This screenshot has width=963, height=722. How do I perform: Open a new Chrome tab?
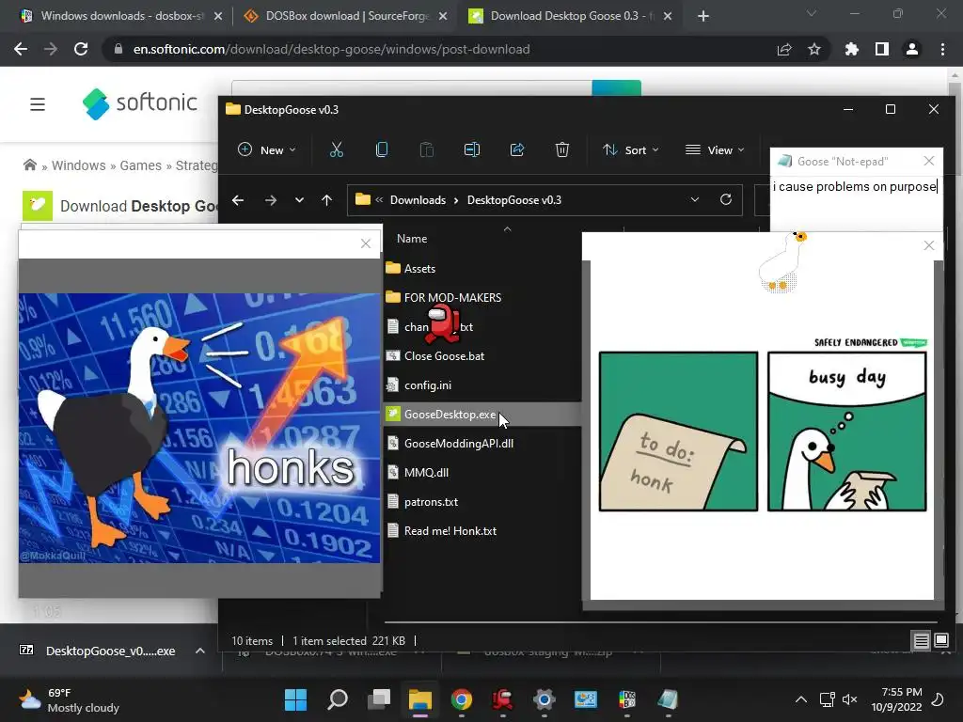coord(703,16)
